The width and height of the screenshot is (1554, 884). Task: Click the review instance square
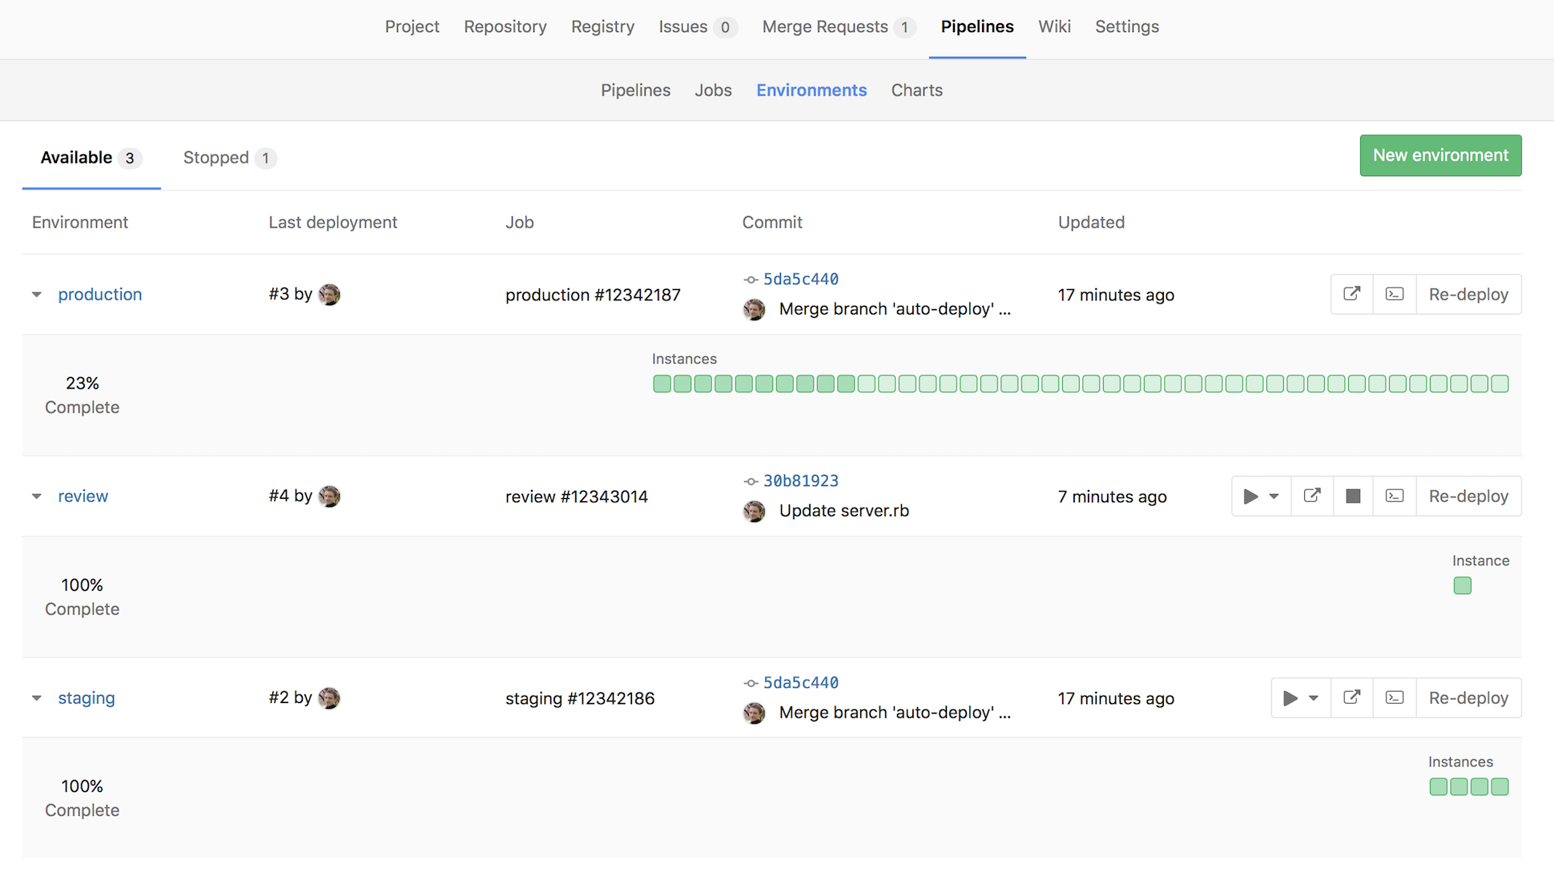tap(1463, 585)
